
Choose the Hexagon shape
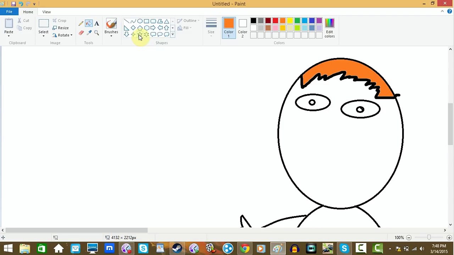click(x=146, y=28)
